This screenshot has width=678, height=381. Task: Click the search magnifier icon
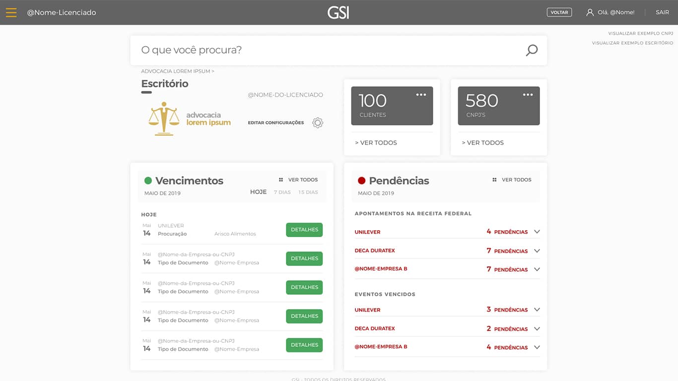coord(532,50)
